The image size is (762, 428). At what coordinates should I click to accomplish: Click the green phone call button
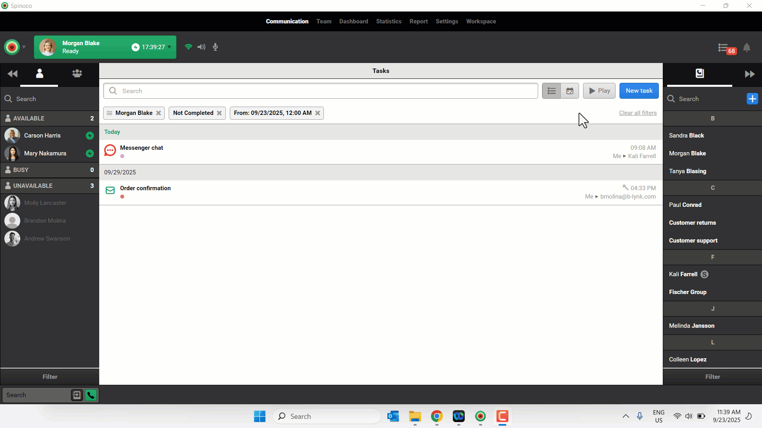pyautogui.click(x=91, y=395)
